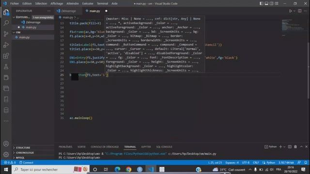This screenshot has width=310, height=174.
Task: Open the Sélection menu
Action: [x=41, y=3]
